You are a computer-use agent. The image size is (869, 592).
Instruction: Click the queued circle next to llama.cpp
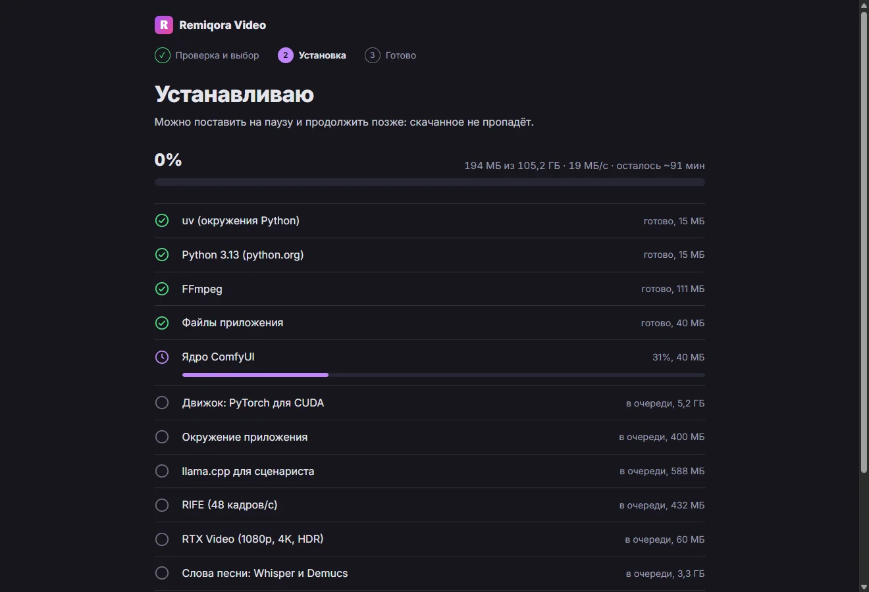pos(162,471)
